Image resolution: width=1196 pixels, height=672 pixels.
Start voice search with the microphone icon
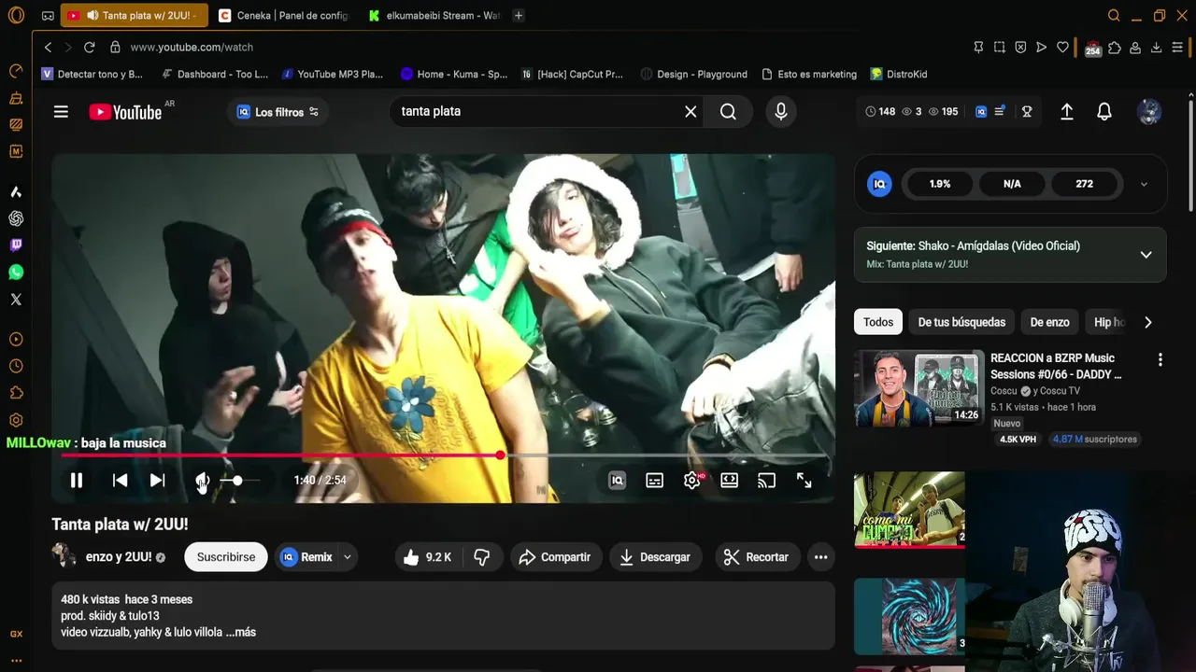[x=781, y=112]
